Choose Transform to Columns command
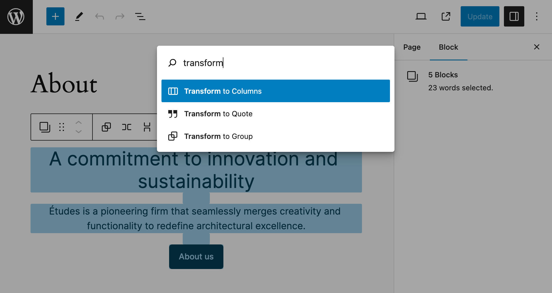This screenshot has height=293, width=552. click(x=275, y=91)
